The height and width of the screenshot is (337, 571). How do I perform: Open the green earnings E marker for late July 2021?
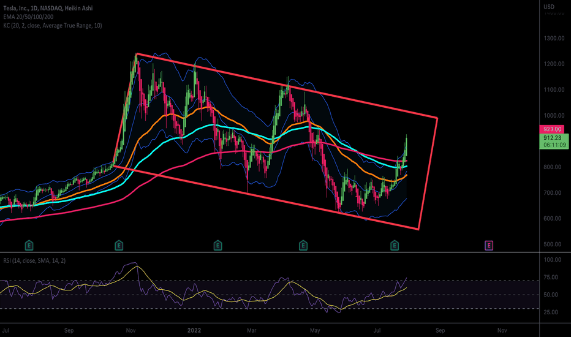[x=29, y=246]
